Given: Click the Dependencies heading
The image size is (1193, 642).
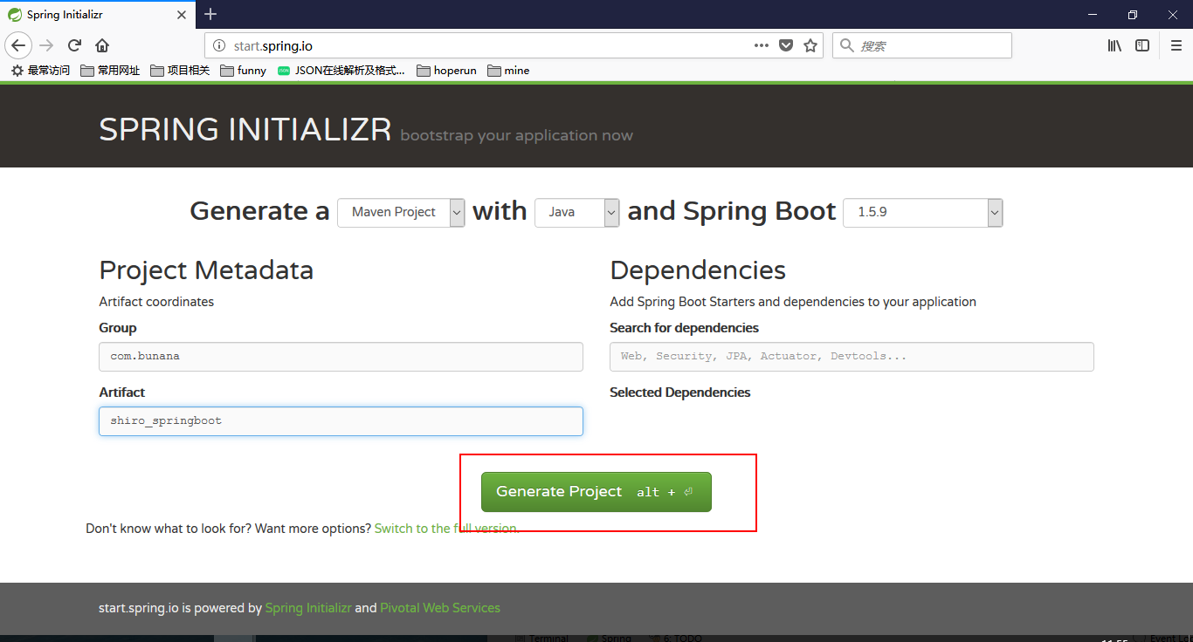Looking at the screenshot, I should tap(698, 270).
